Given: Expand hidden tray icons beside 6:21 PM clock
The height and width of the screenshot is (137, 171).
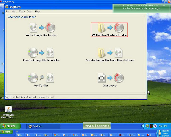Looking at the screenshot, I should click(x=143, y=126).
